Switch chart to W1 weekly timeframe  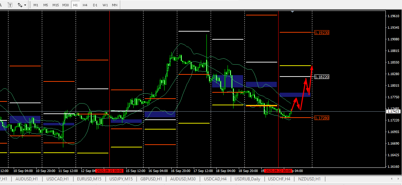point(105,5)
